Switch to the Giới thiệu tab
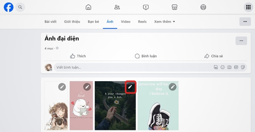The width and height of the screenshot is (255, 132). (x=72, y=22)
